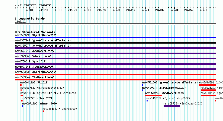
Task: Click the nsv4337141 (gnomADStructuralVariants) label
Action: tap(43, 40)
